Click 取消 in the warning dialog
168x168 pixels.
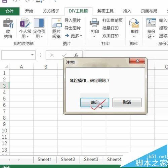click(127, 102)
